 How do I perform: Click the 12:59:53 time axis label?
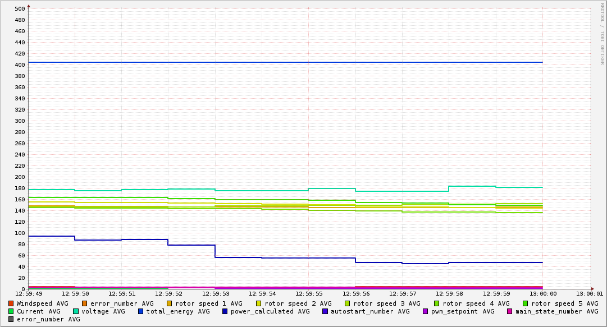pos(215,293)
